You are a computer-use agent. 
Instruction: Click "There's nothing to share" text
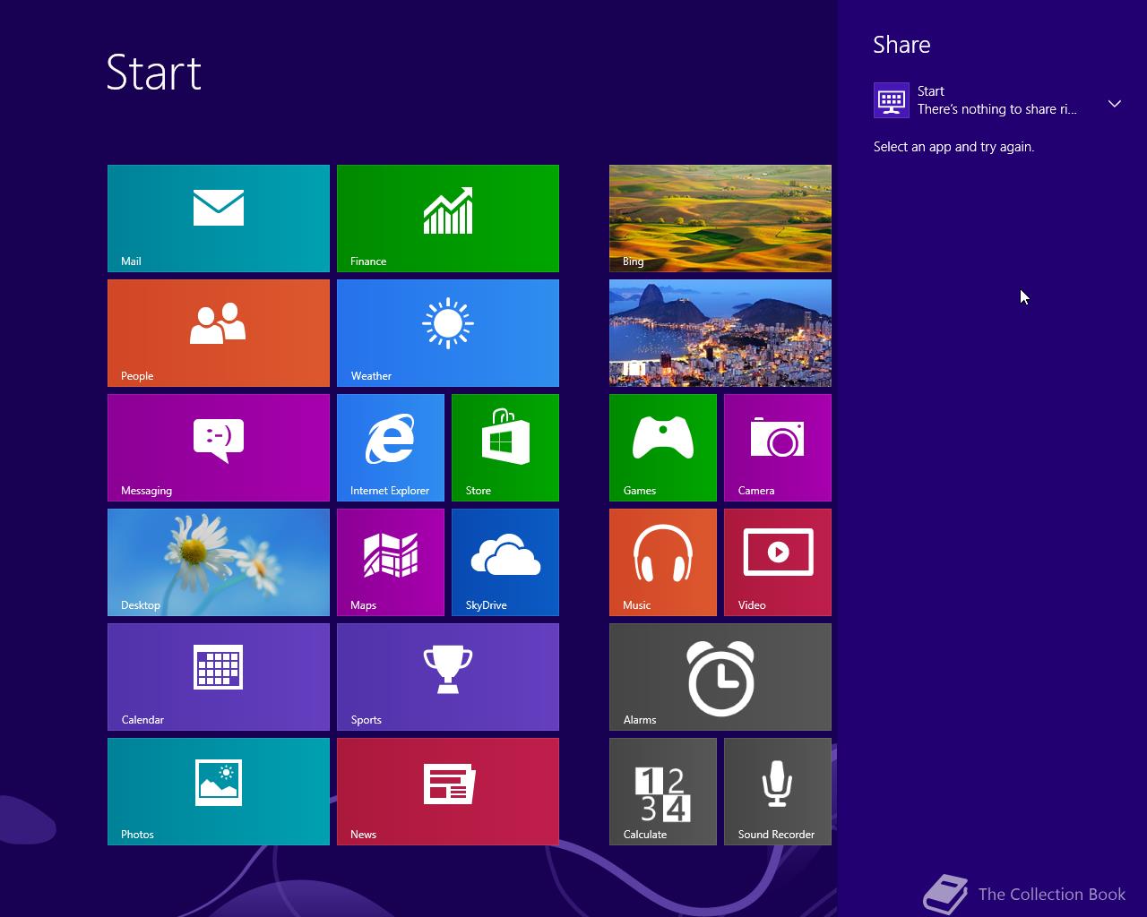click(x=997, y=109)
